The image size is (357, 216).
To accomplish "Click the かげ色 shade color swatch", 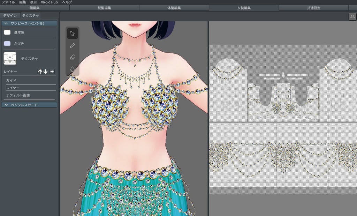I will (7, 43).
